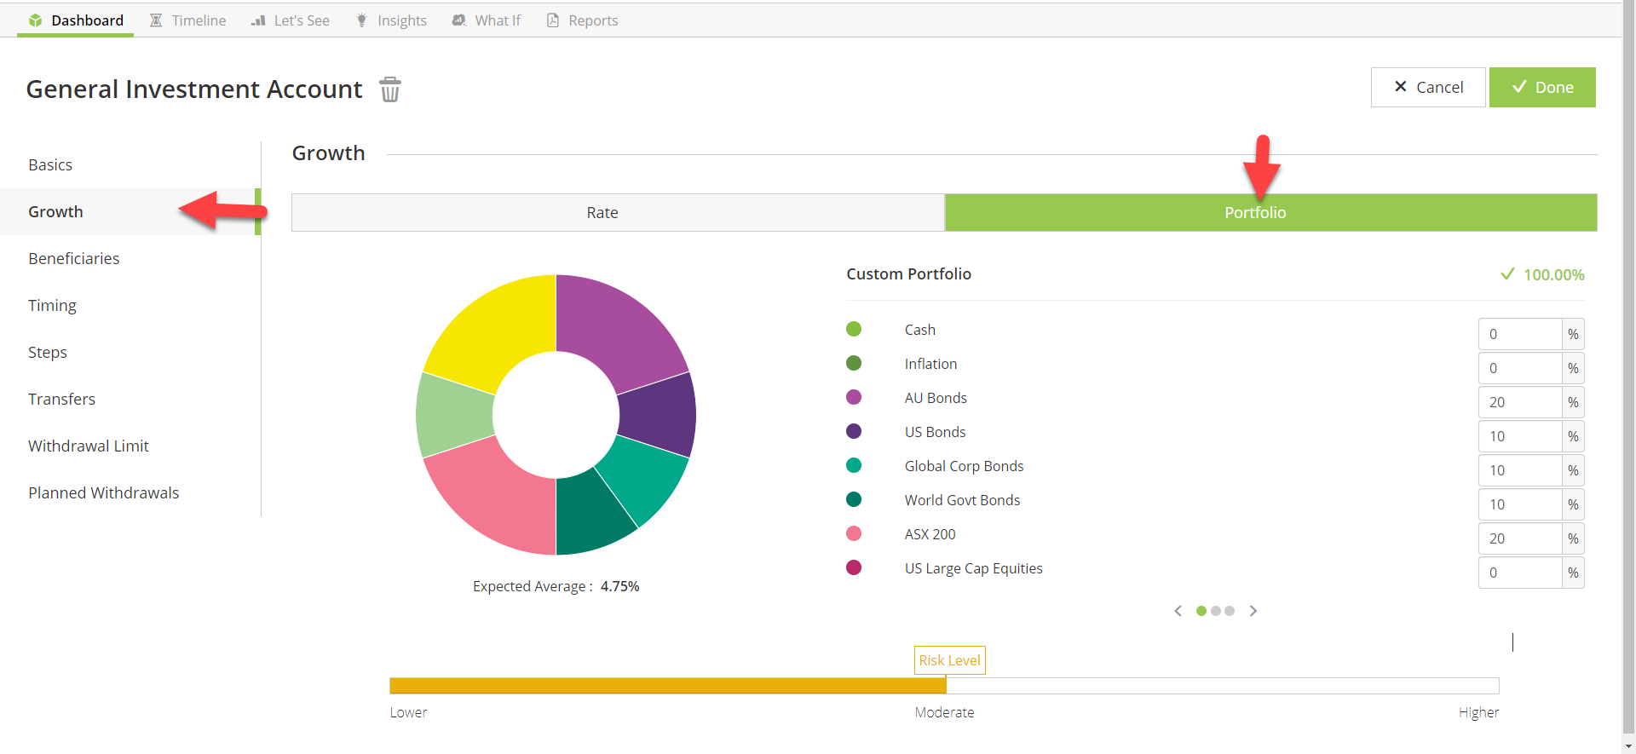The image size is (1636, 754).
Task: Click the green Done button
Action: coord(1542,87)
